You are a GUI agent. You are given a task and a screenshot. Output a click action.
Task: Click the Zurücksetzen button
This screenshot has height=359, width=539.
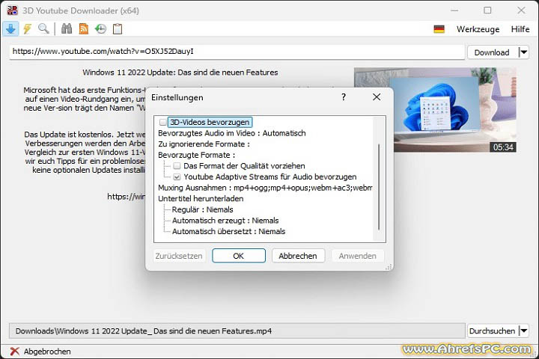(x=179, y=256)
